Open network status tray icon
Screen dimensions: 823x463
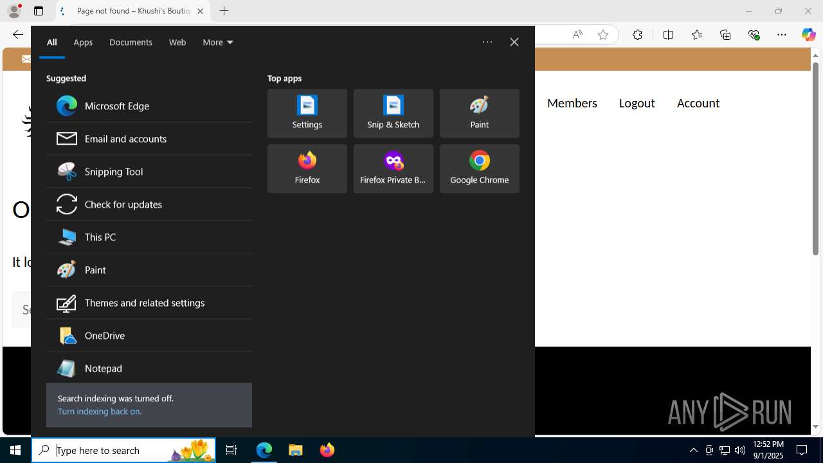pyautogui.click(x=725, y=450)
